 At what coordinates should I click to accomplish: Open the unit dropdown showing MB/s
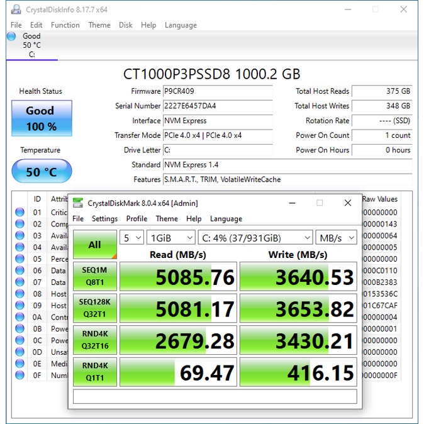click(336, 238)
